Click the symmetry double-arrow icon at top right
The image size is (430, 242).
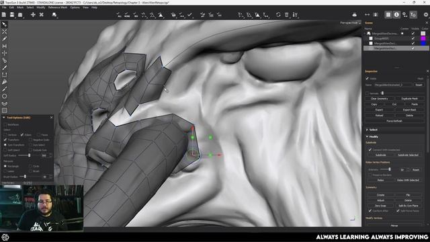tap(368, 15)
